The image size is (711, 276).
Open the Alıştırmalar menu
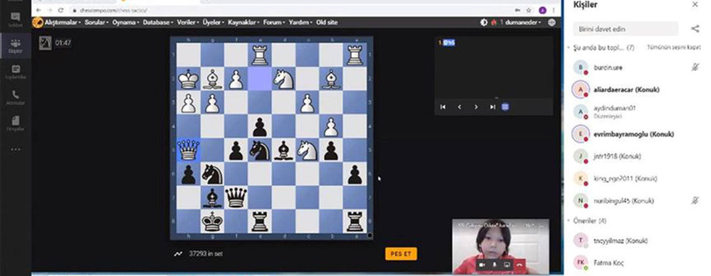coord(62,22)
